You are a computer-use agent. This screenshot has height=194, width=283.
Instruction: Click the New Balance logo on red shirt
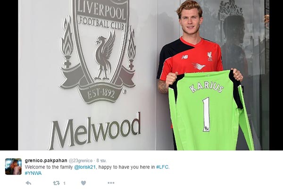point(184,57)
